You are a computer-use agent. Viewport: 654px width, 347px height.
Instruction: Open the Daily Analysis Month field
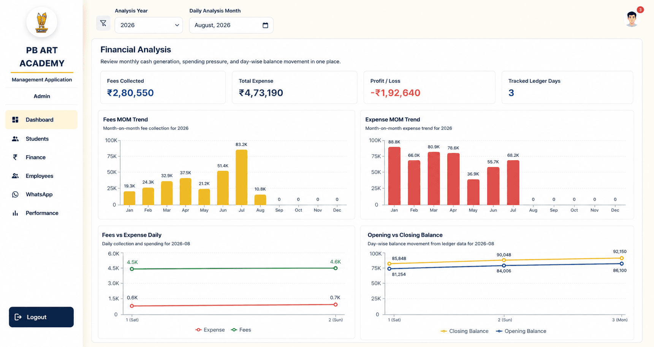pos(231,25)
